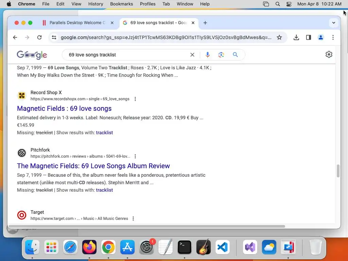Image resolution: width=348 pixels, height=261 pixels.
Task: Close the Parallels Desktop Welcome tab
Action: 112,23
